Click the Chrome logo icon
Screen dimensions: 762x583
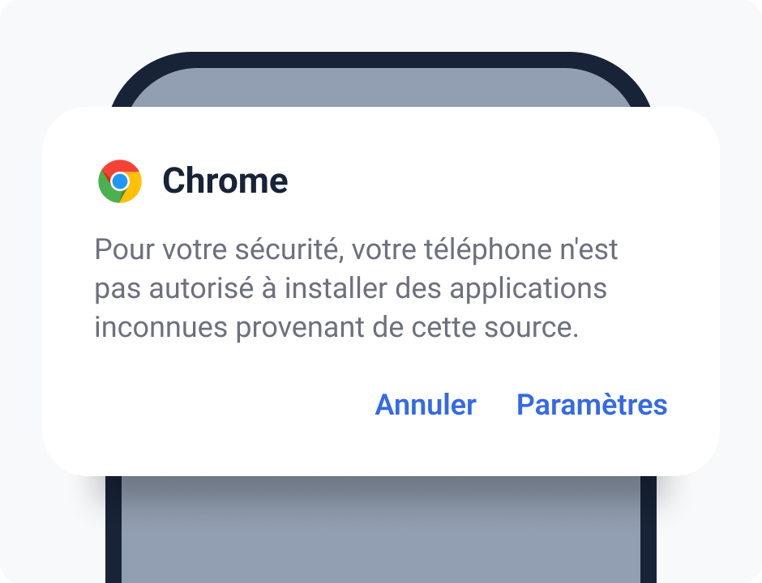coord(120,181)
